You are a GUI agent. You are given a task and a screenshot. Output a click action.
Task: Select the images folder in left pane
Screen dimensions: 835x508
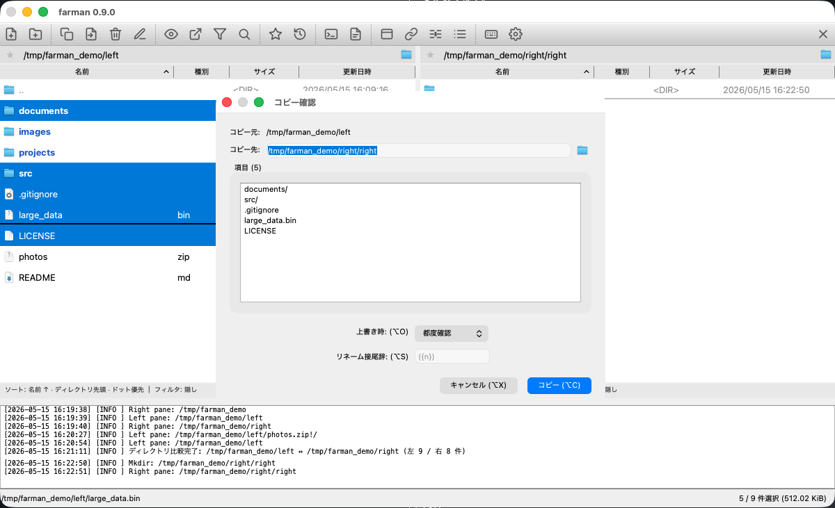[108, 131]
